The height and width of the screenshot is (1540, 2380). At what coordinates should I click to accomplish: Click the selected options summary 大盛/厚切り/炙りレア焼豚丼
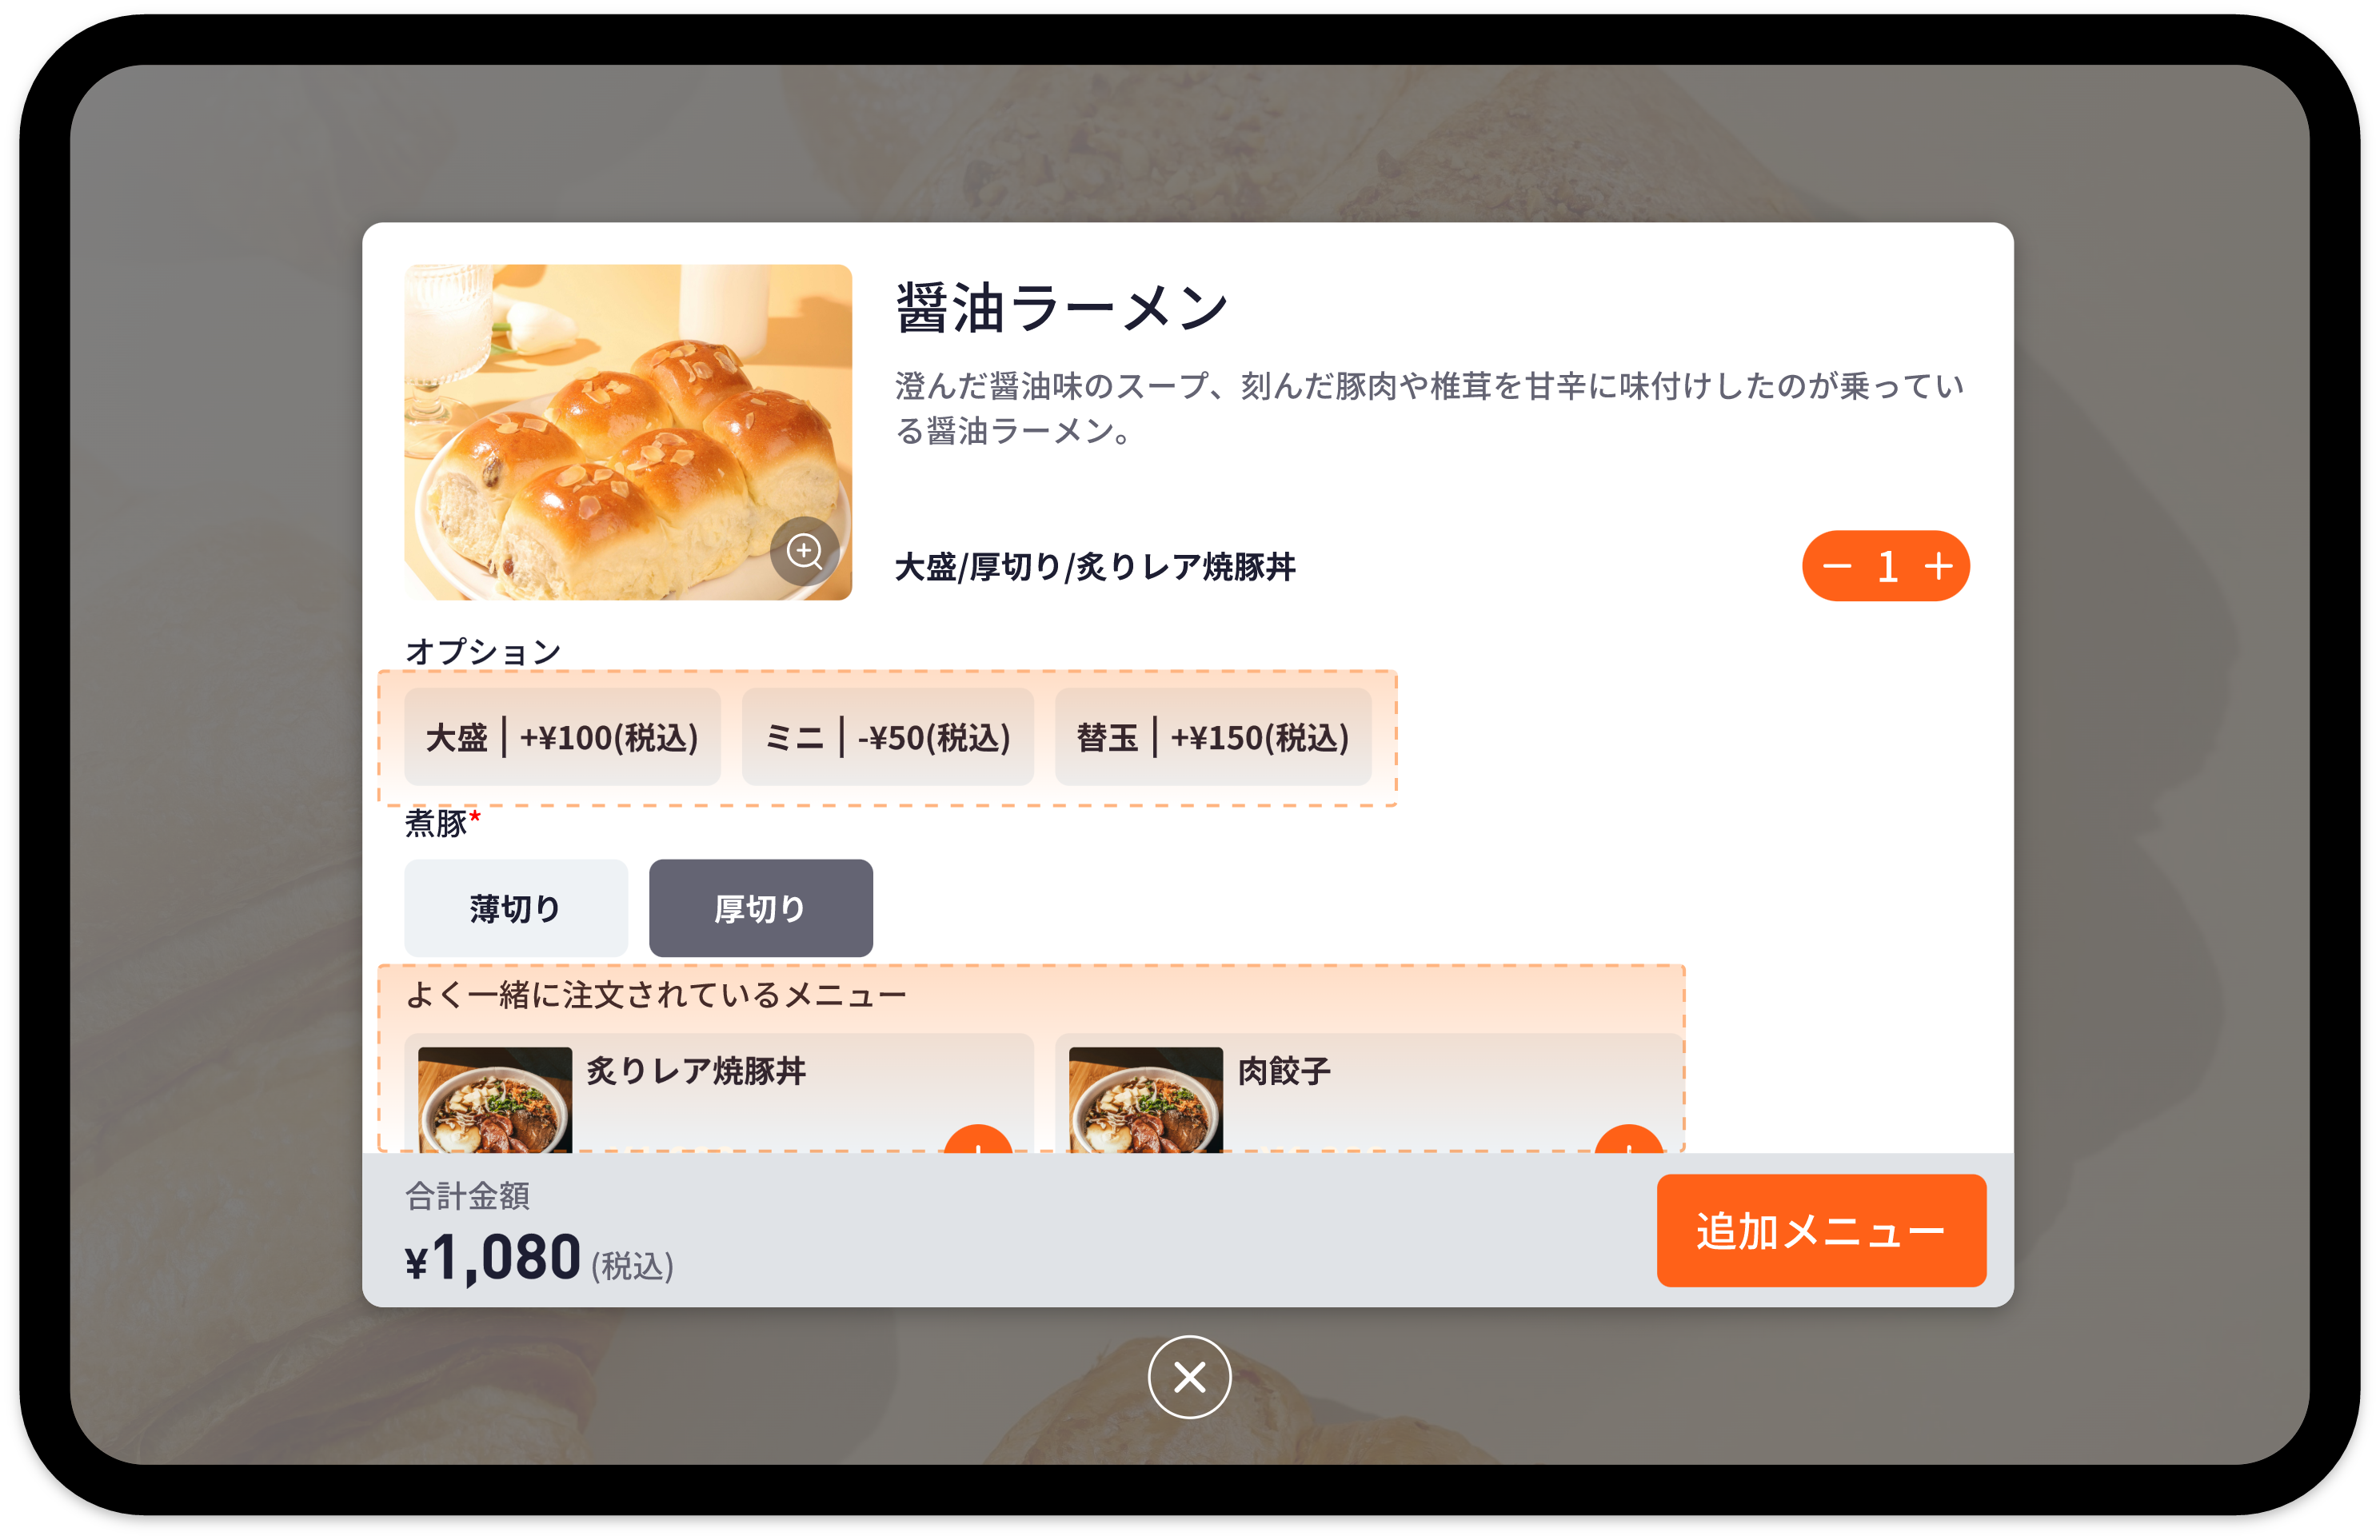point(1094,567)
